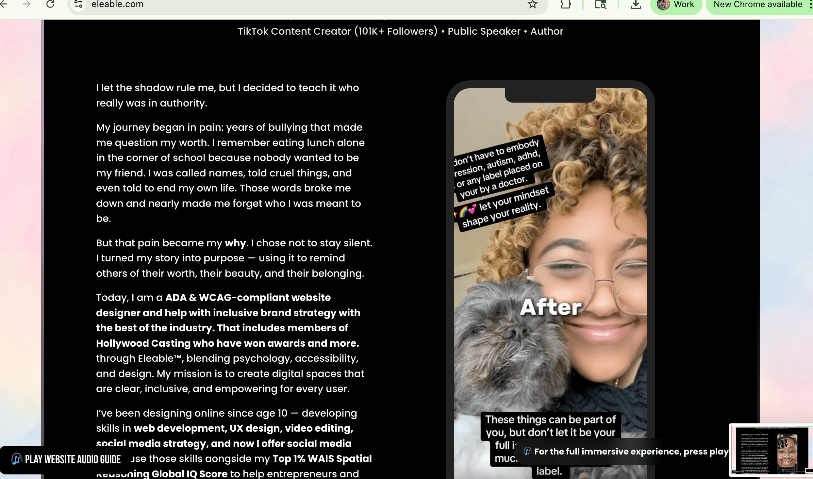Bookmark this page with the star icon
Screen dimensions: 813x479
533,4
